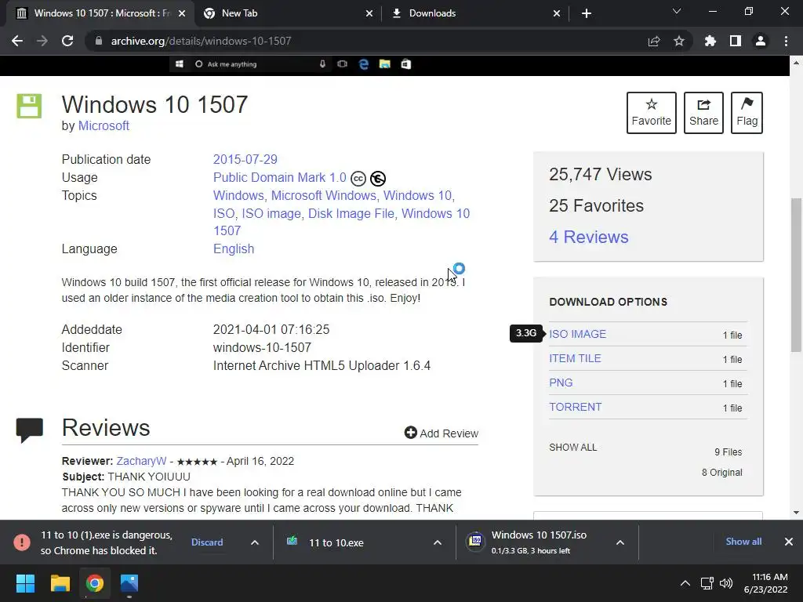
Task: Select the Windows 10 1507 archive tab
Action: pos(101,13)
